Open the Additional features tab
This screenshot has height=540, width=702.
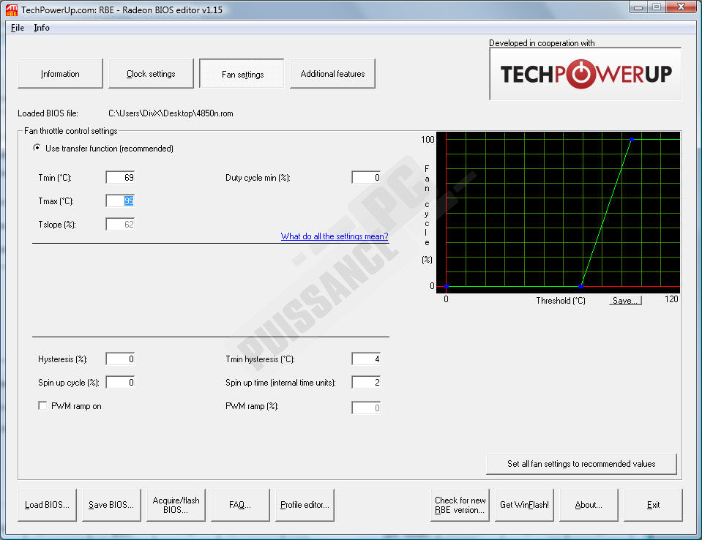332,74
